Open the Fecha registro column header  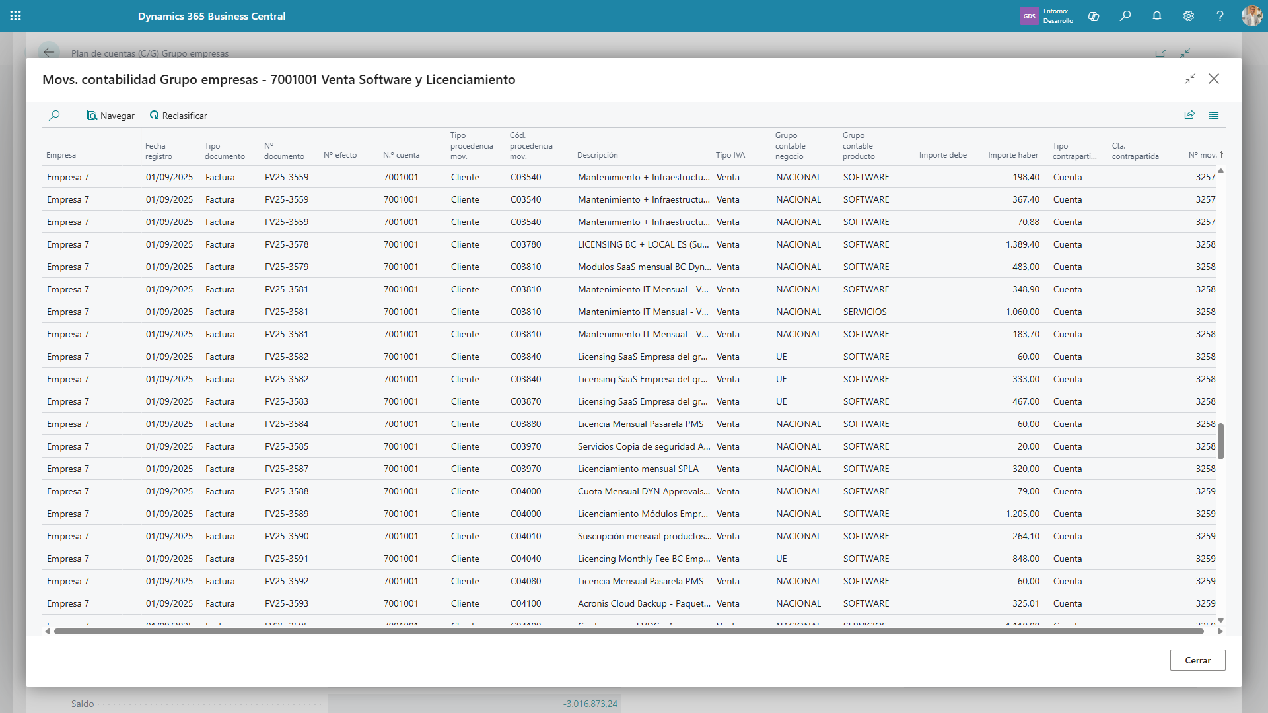[x=159, y=151]
